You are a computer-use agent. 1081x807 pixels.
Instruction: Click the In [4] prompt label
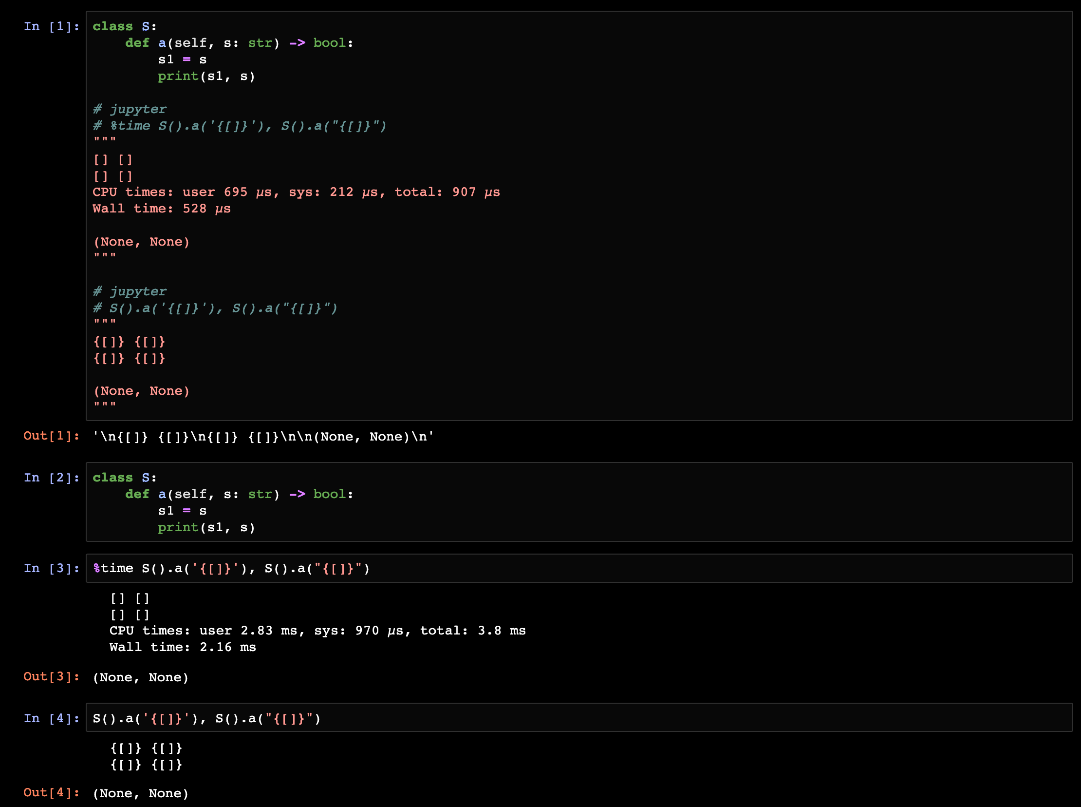click(x=51, y=719)
